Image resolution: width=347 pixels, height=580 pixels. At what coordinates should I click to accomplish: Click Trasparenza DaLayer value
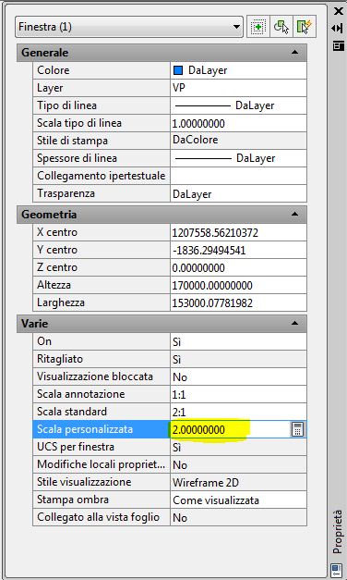[238, 193]
